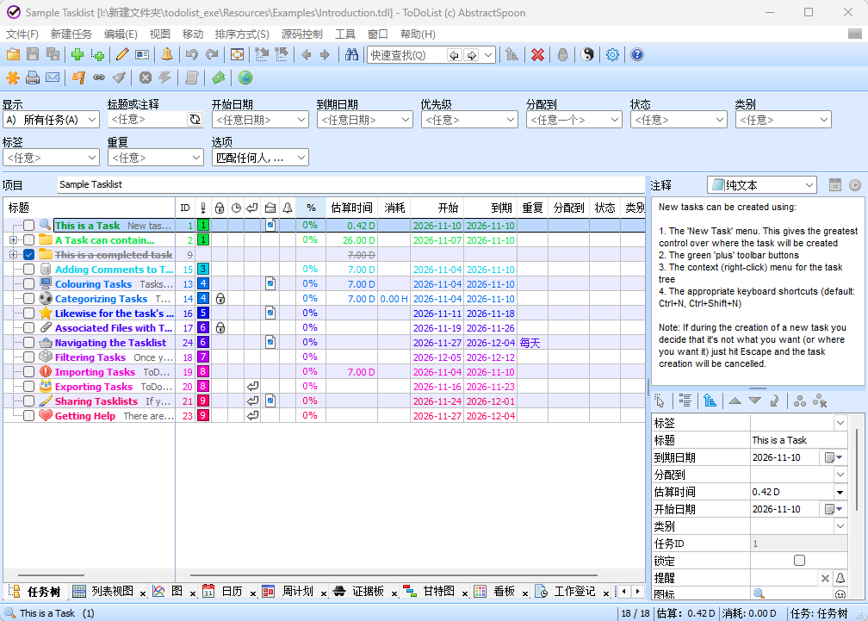Click priority 3 swatch for 'Adding Comments'
The image size is (868, 621).
pos(203,270)
